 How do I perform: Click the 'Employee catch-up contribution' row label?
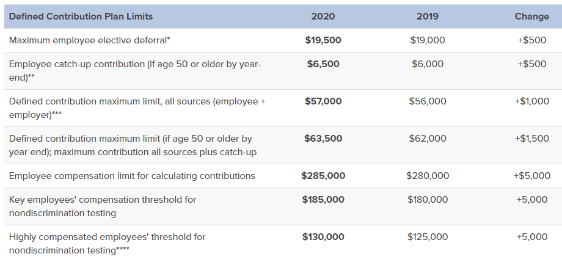(135, 71)
